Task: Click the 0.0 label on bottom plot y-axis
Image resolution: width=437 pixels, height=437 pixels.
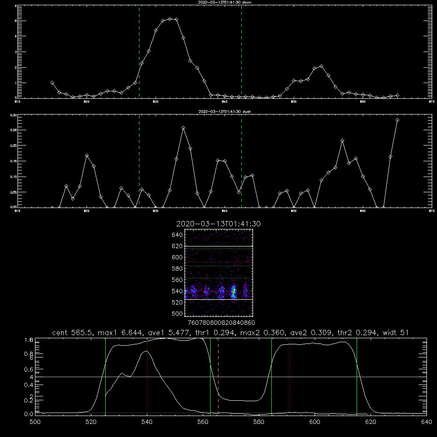Action: [29, 414]
